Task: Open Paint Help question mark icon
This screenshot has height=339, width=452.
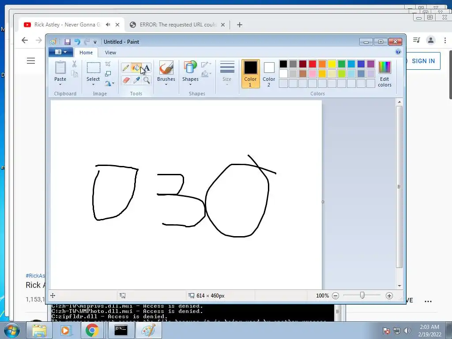Action: (398, 52)
